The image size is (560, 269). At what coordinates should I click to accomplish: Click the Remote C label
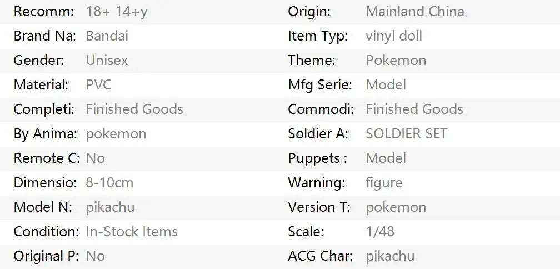coord(47,158)
